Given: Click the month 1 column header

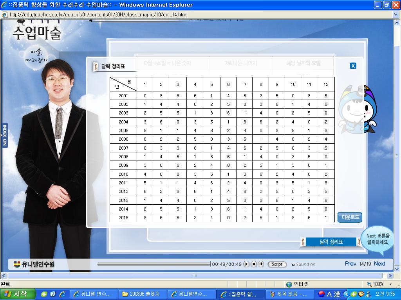Looking at the screenshot, I should tap(145, 84).
